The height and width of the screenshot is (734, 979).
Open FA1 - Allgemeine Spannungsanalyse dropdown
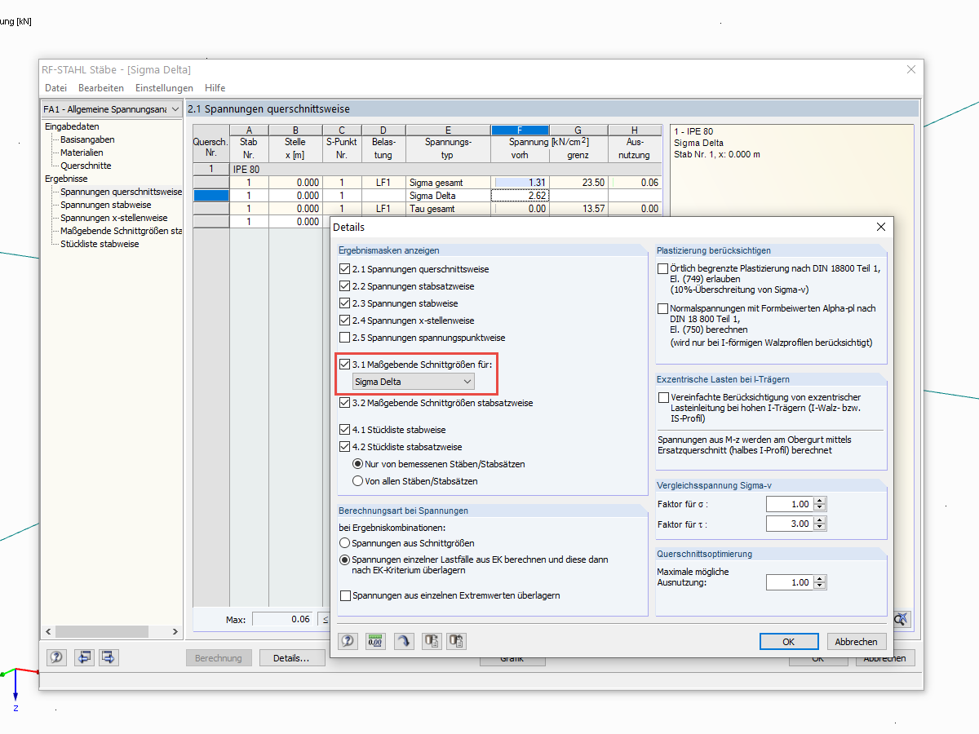[112, 109]
